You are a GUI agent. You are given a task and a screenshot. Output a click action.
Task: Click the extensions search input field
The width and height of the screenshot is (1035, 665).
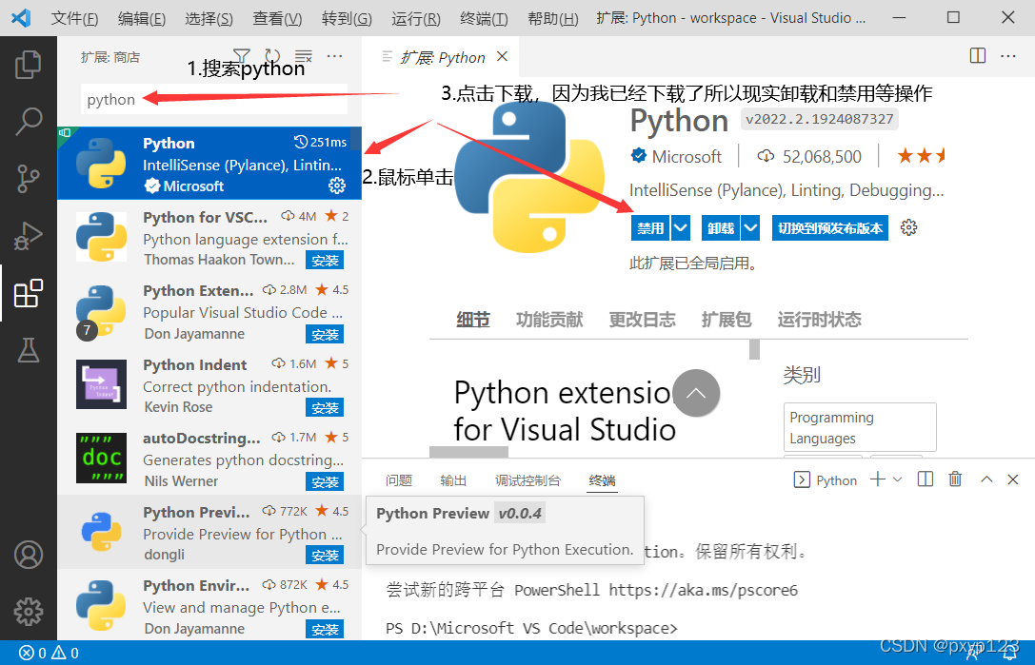point(214,100)
